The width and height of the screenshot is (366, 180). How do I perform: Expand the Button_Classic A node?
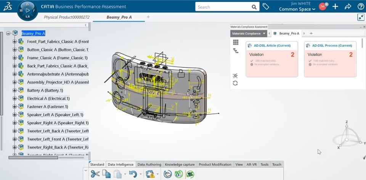pos(14,49)
